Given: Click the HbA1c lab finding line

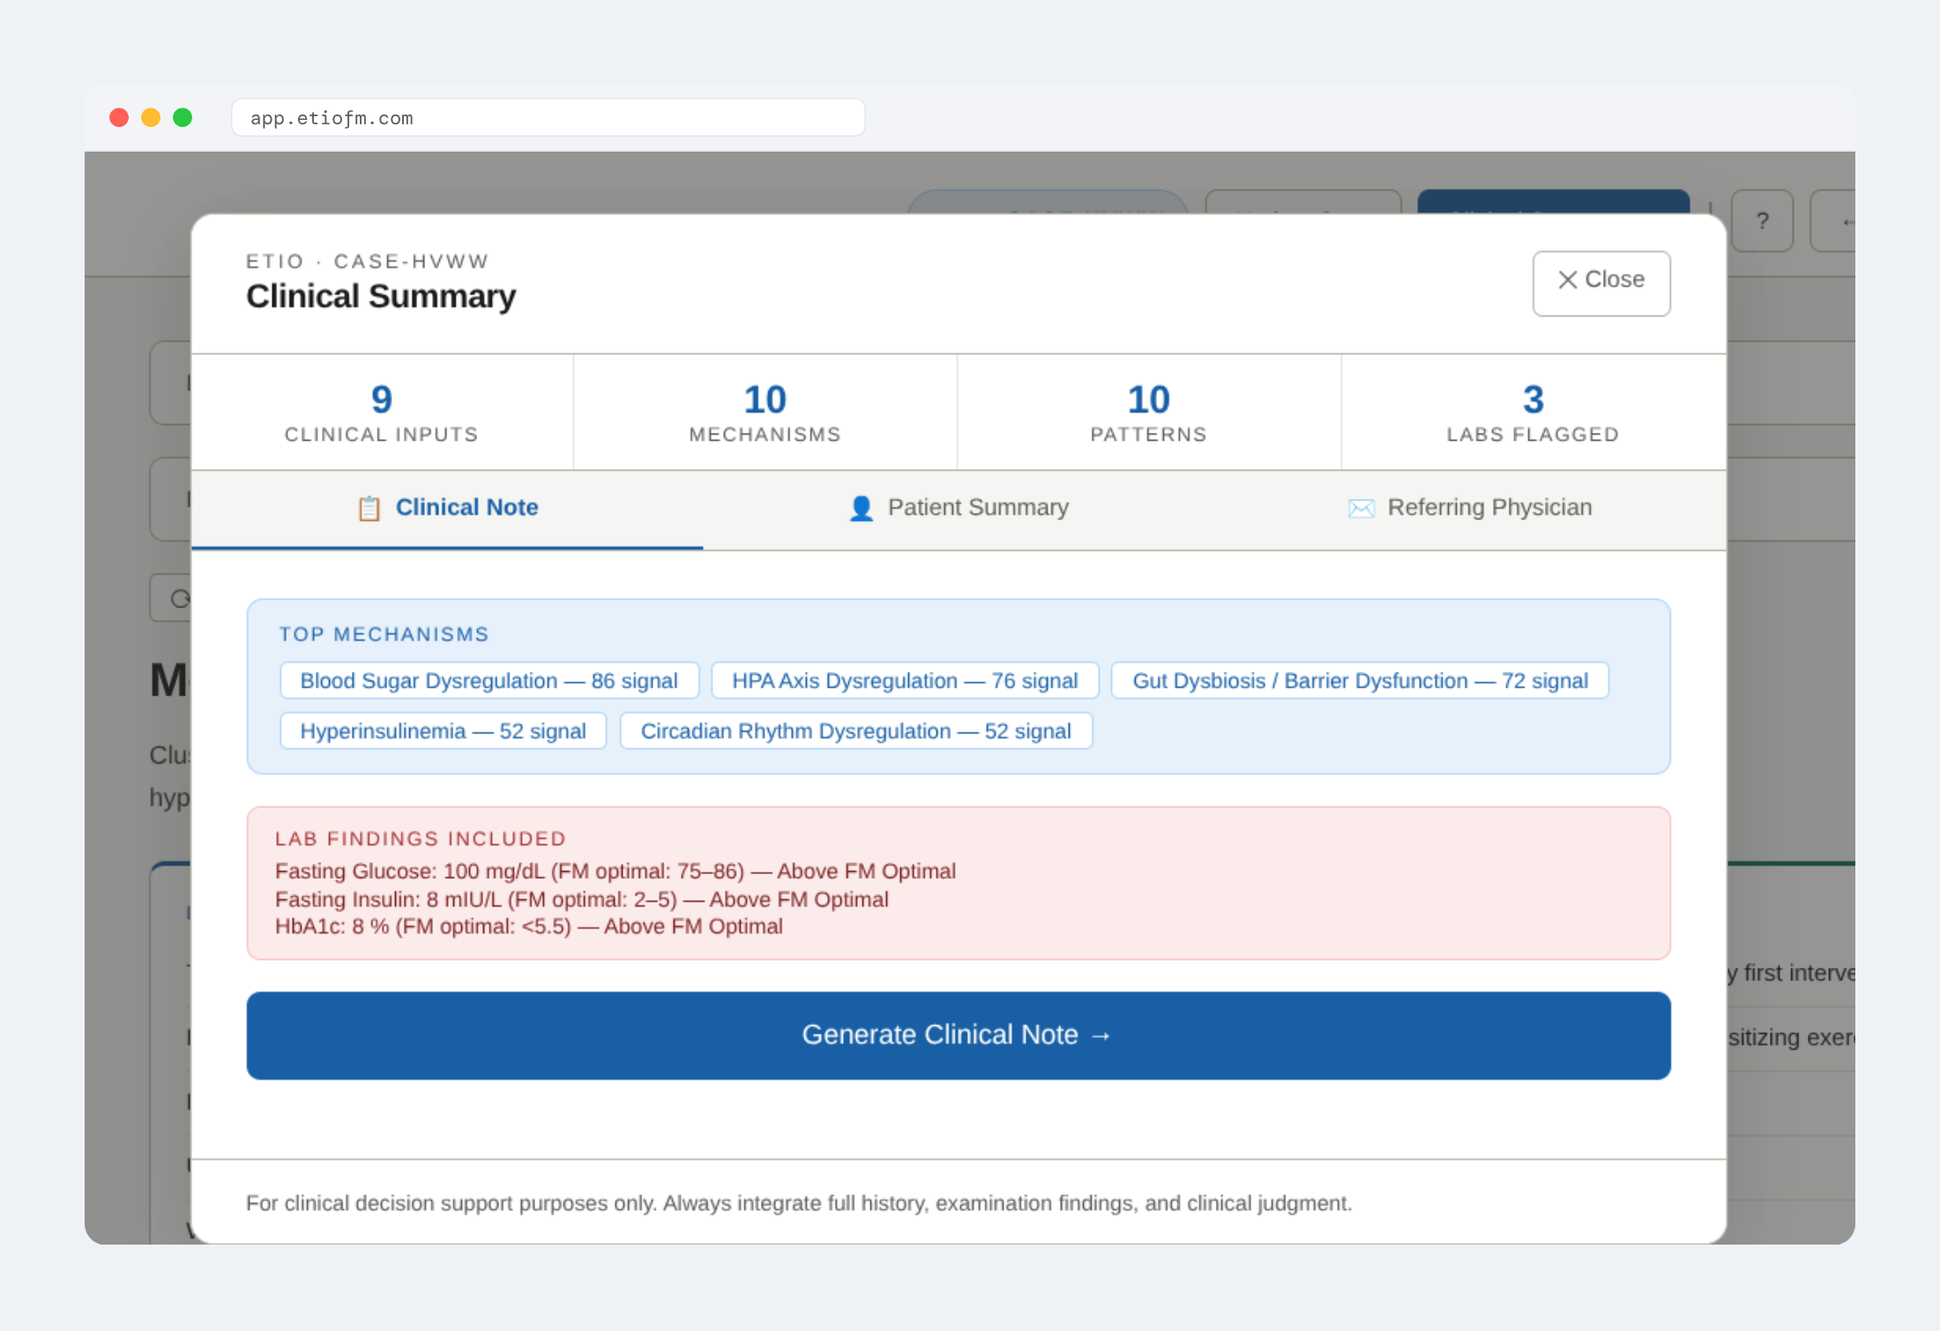Looking at the screenshot, I should (529, 926).
